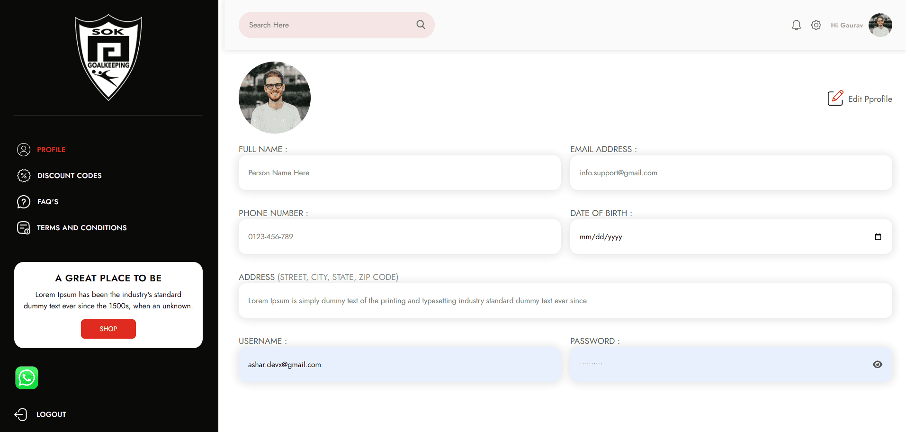Click the Address text field
The height and width of the screenshot is (432, 906).
click(565, 301)
